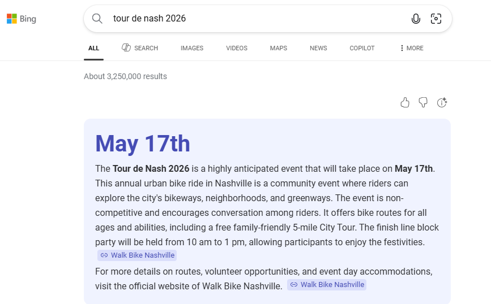Switch to the Videos tab
This screenshot has height=304, width=491.
[x=237, y=48]
